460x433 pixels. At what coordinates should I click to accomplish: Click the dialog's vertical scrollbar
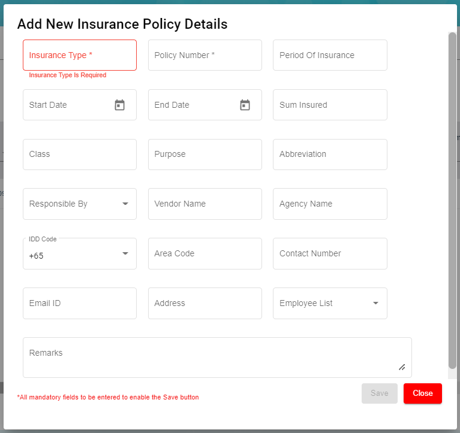(x=452, y=198)
